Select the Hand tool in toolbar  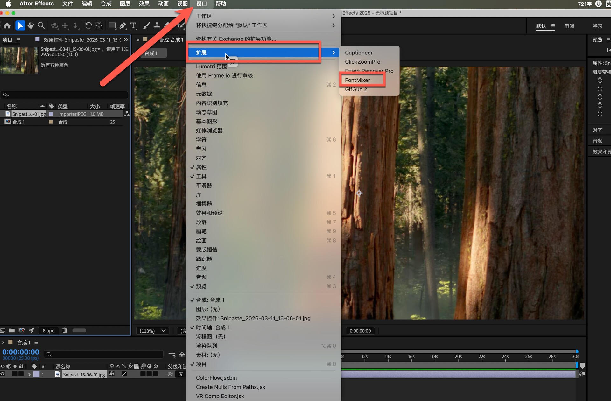tap(31, 25)
